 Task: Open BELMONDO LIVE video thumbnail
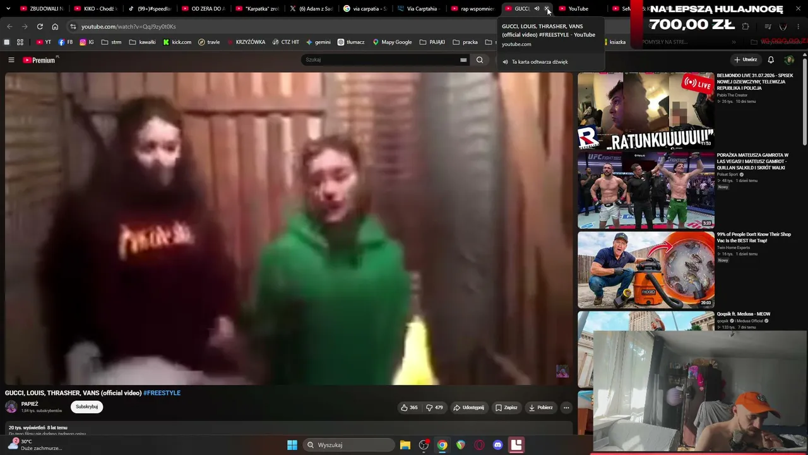click(x=646, y=110)
